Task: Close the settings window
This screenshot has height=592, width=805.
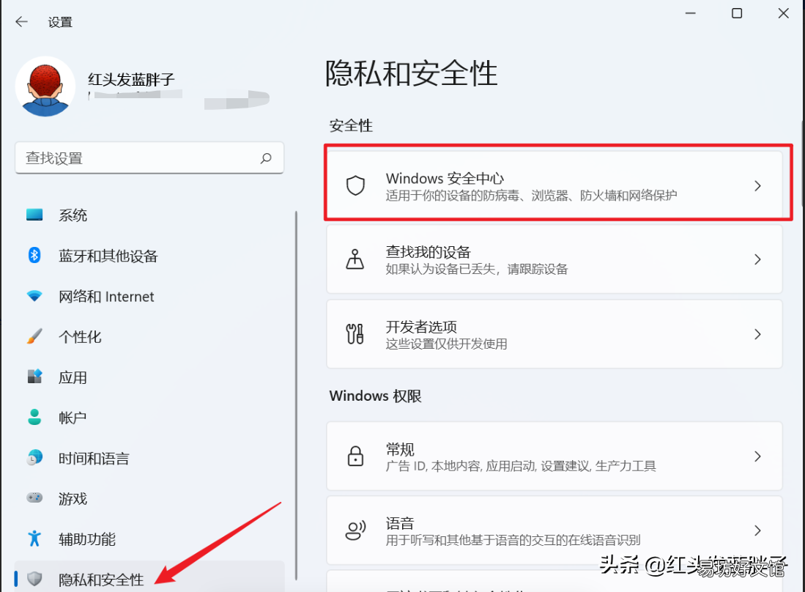Action: 784,13
